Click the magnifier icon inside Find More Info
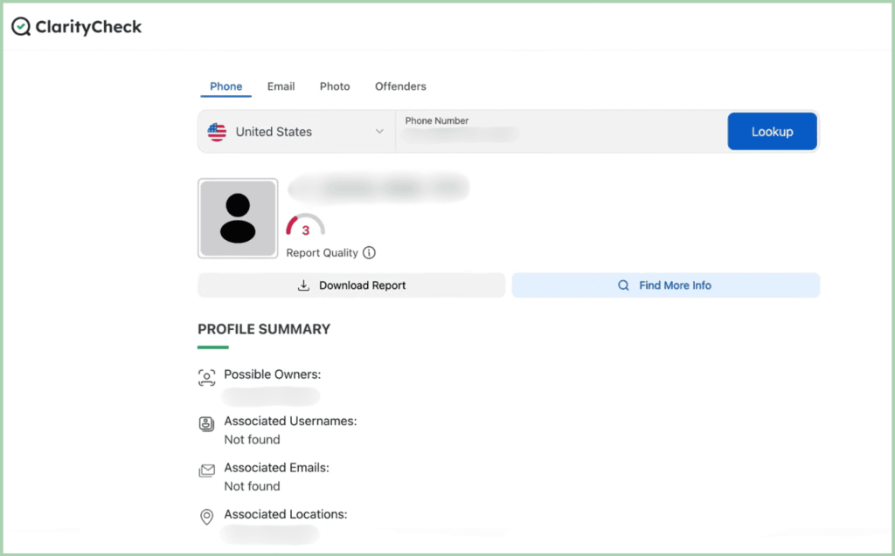Image resolution: width=895 pixels, height=556 pixels. (622, 285)
